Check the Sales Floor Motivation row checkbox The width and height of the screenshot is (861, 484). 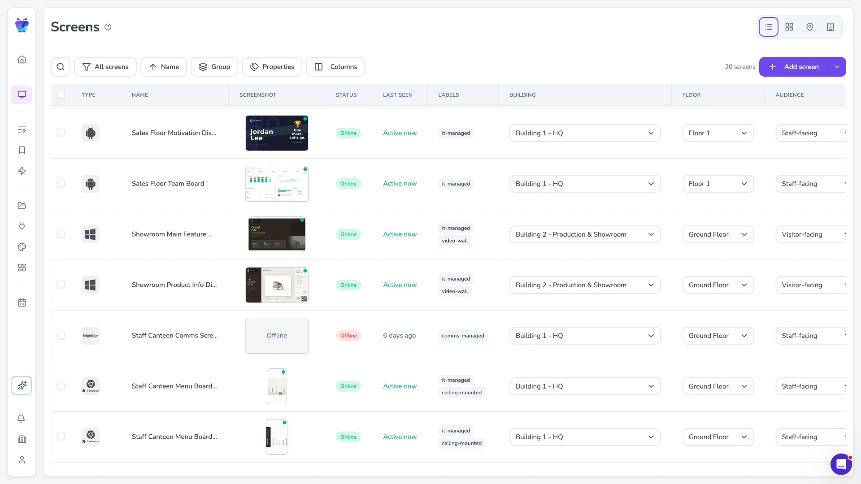coord(61,133)
